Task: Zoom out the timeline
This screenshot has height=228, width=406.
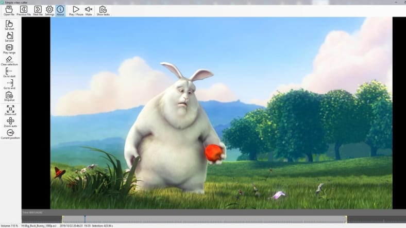Action: [10, 110]
